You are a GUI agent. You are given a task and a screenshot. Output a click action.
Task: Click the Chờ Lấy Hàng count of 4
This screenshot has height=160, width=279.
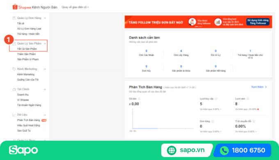coord(181,51)
